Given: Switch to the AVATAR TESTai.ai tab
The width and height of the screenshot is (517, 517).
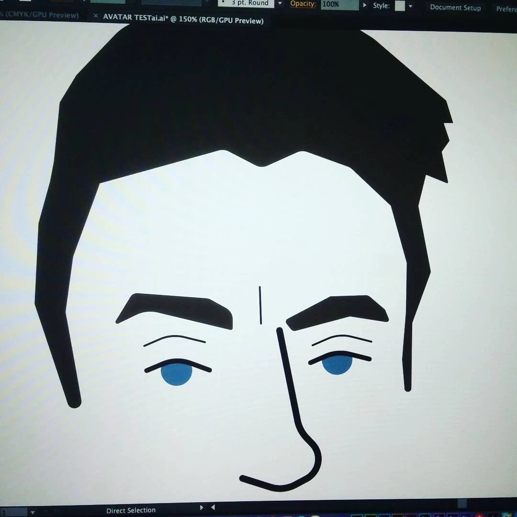Looking at the screenshot, I should click(183, 20).
